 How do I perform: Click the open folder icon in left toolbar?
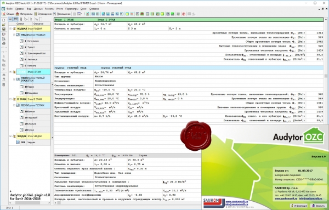(4, 25)
